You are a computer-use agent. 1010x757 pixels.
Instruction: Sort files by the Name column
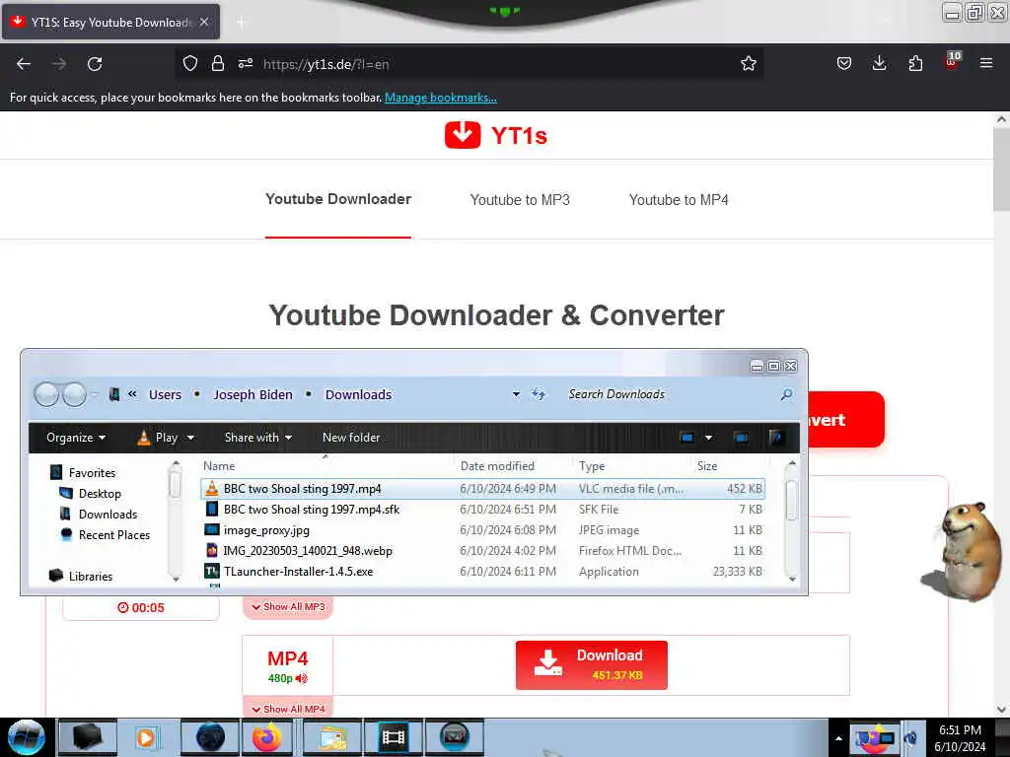[x=219, y=465]
